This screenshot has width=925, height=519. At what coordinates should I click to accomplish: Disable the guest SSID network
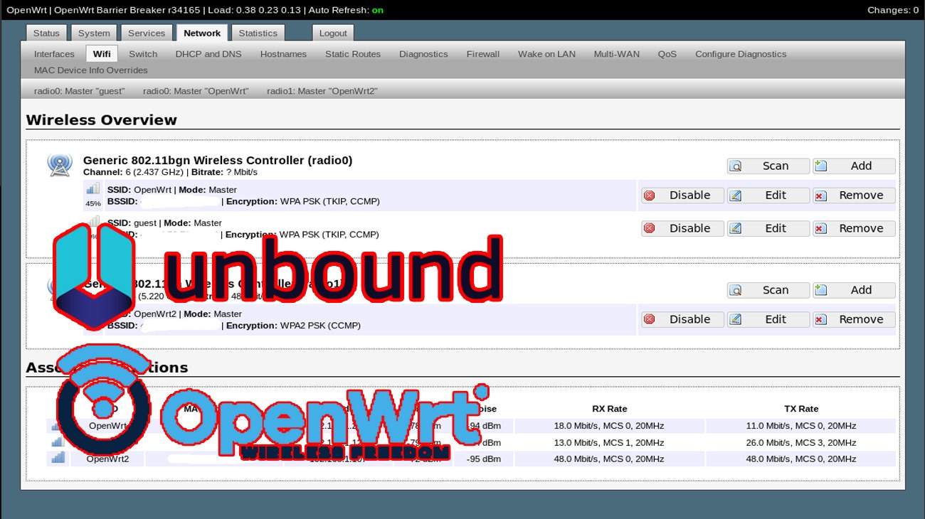(x=682, y=228)
